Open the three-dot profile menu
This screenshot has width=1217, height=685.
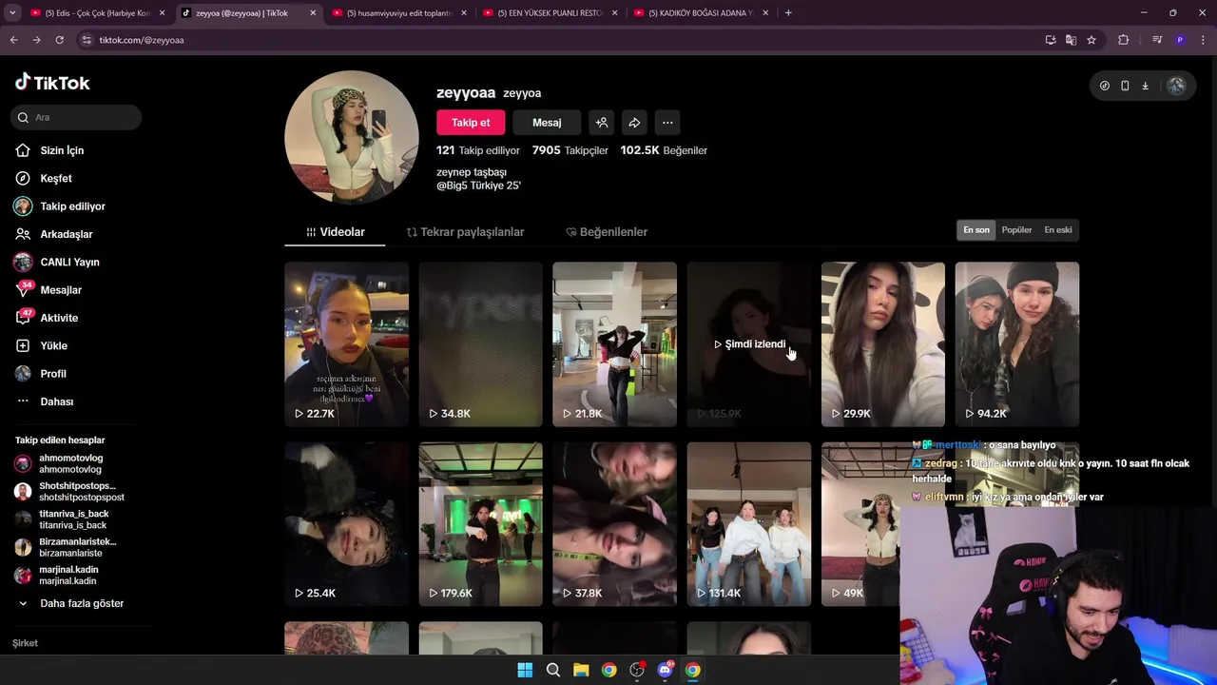pos(667,123)
